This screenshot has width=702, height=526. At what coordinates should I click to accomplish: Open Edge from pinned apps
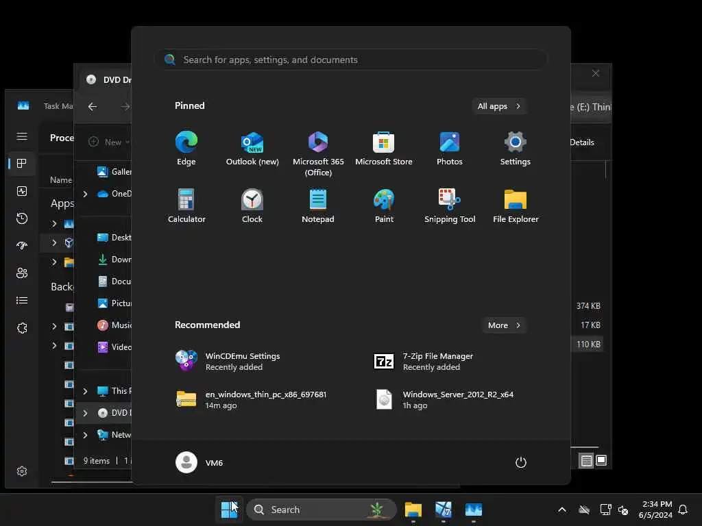coord(186,149)
